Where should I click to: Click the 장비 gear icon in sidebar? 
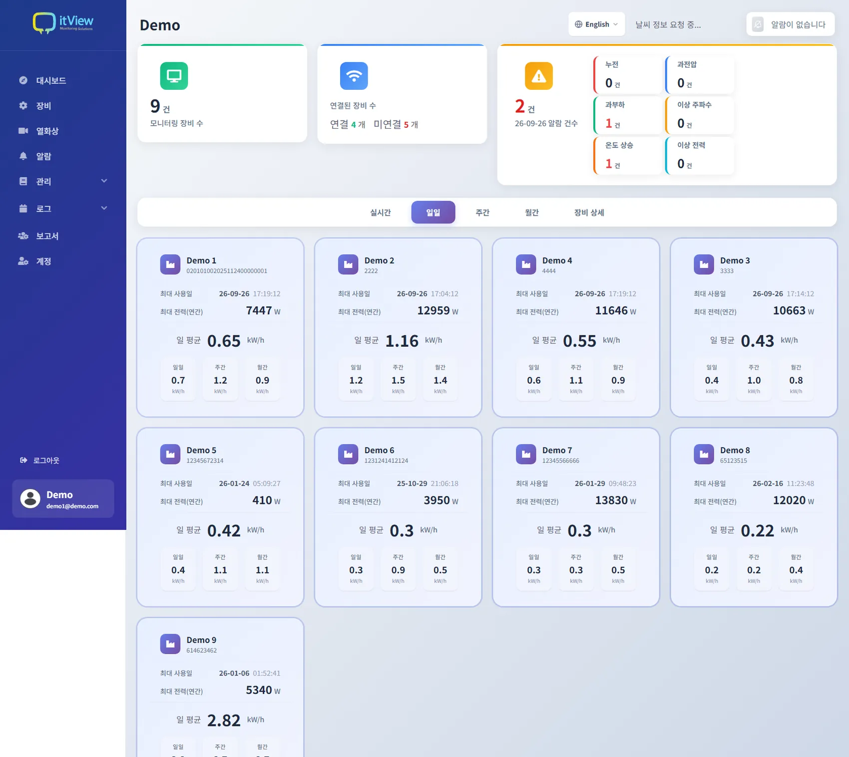23,105
